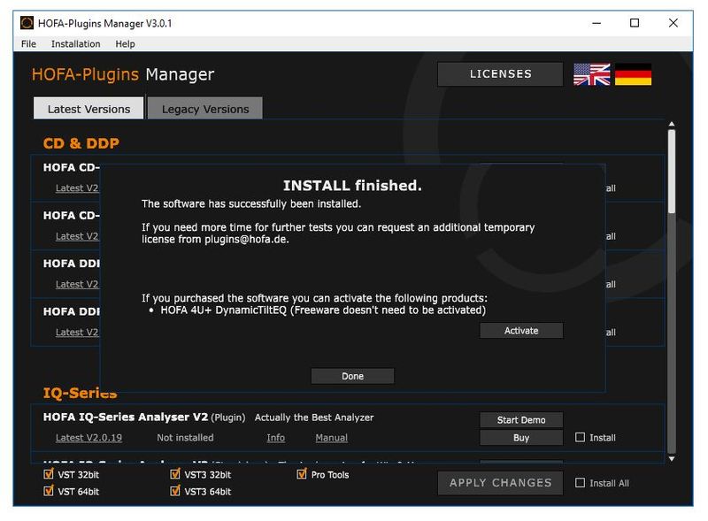Open the Help menu
Image resolution: width=708 pixels, height=521 pixels.
(x=125, y=44)
